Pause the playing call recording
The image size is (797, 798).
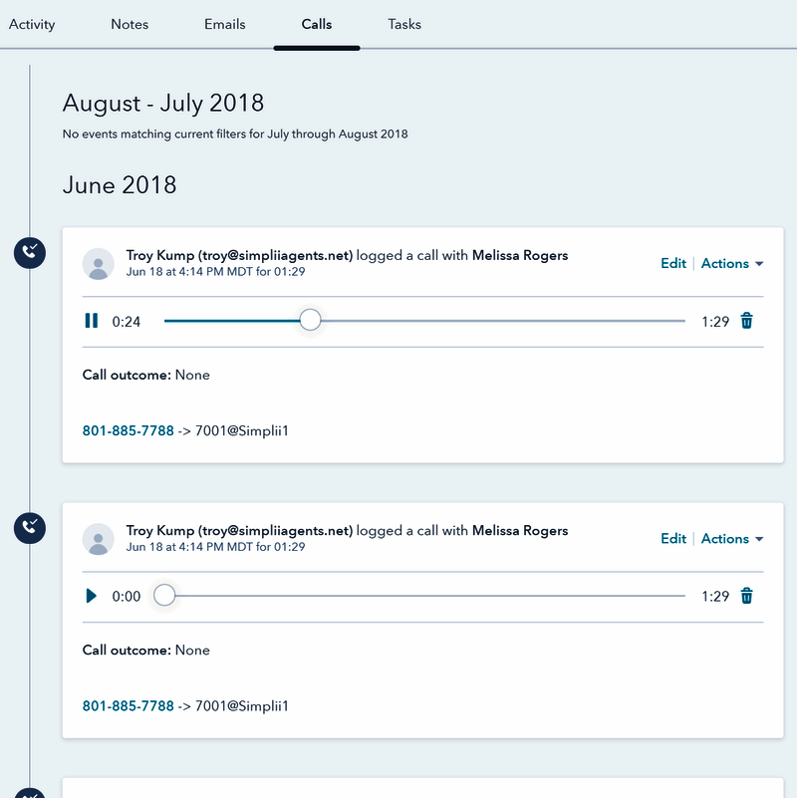[x=91, y=320]
